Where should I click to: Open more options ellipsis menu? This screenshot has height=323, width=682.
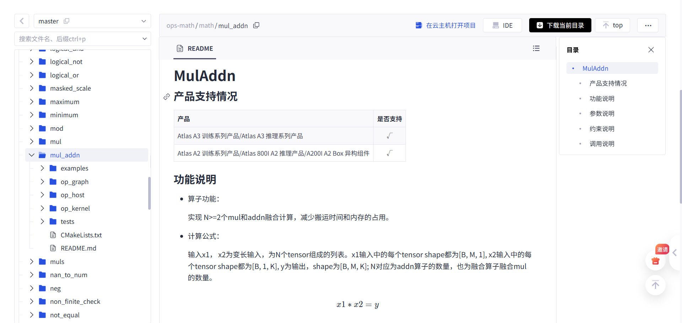648,25
